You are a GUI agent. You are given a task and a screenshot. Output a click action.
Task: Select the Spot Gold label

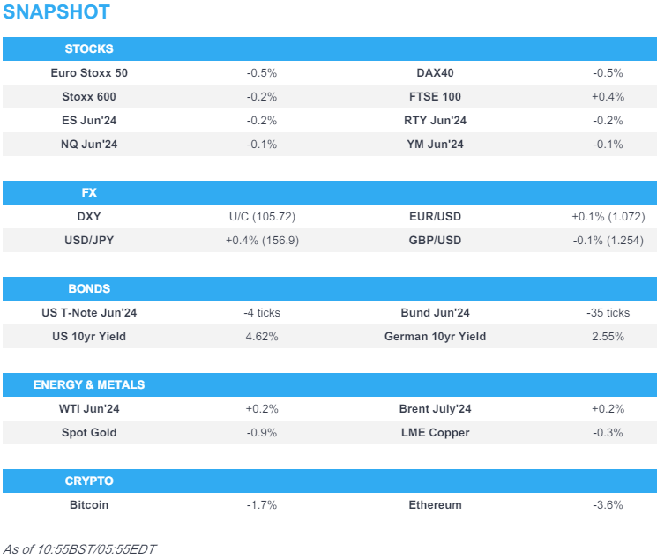(89, 433)
